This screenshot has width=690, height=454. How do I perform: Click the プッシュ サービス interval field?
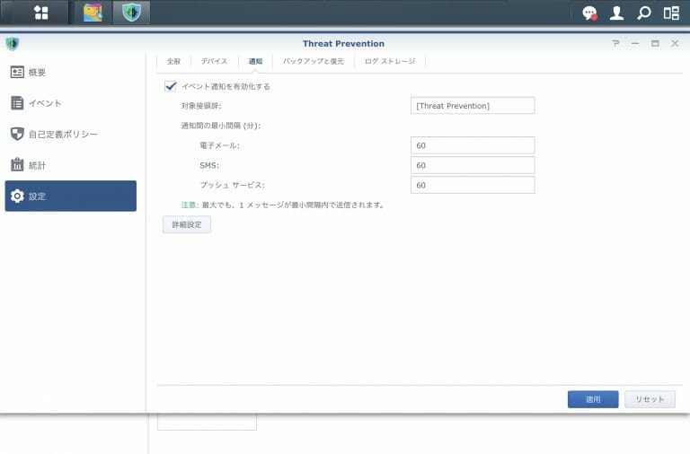tap(473, 185)
